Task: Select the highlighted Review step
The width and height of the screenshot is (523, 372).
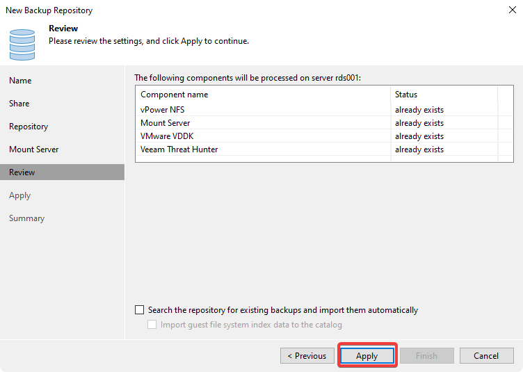Action: (22, 172)
